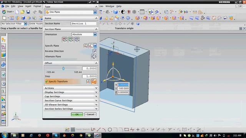Image resolution: width=246 pixels, height=138 pixels.
Task: Expand the 2D Viewer Settings section
Action: [71, 105]
